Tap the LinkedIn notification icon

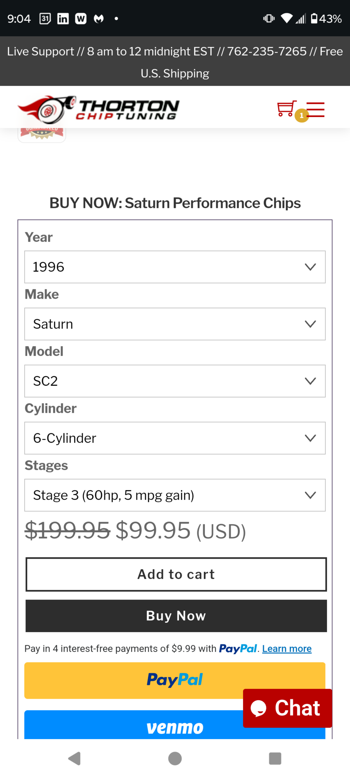coord(63,18)
